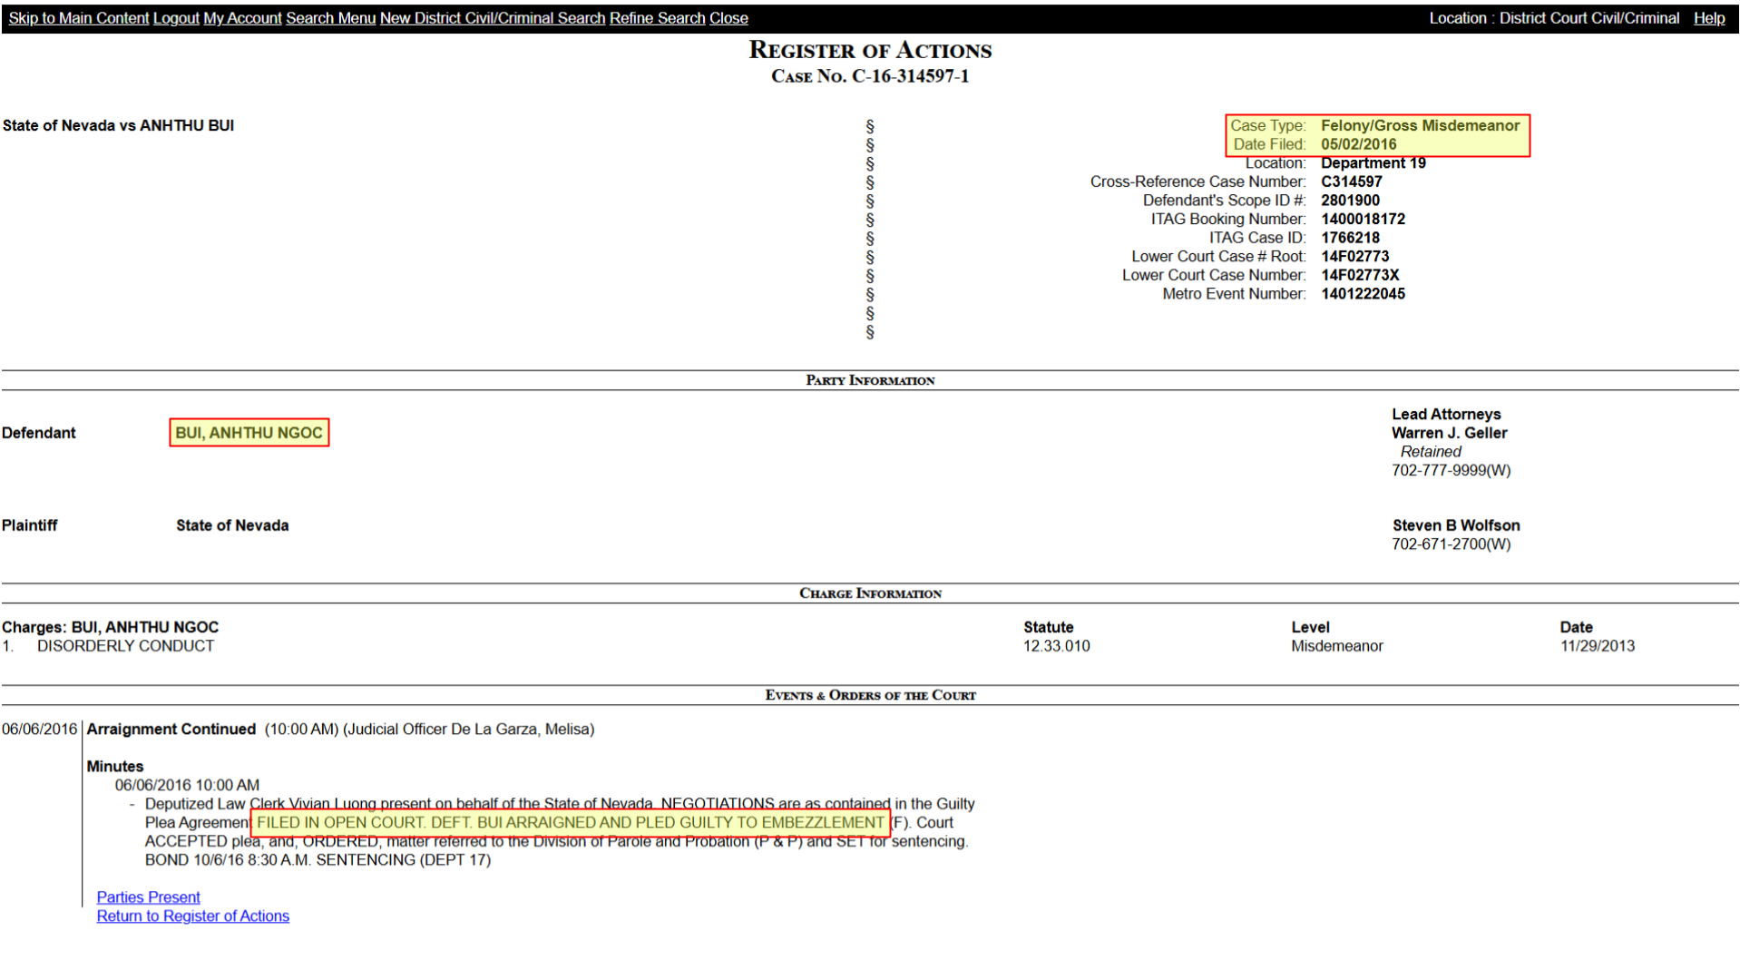Select defendant name BUI, ANHTHU NGOC
The image size is (1740, 980).
coord(249,433)
